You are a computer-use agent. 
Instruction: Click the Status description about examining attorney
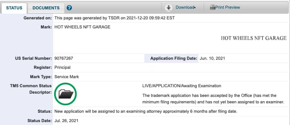[x=146, y=112]
